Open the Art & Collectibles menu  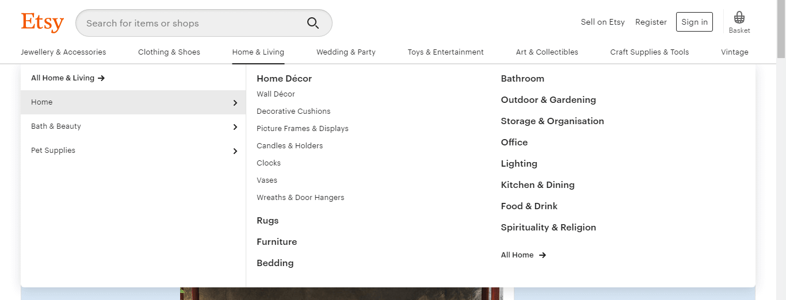[547, 52]
